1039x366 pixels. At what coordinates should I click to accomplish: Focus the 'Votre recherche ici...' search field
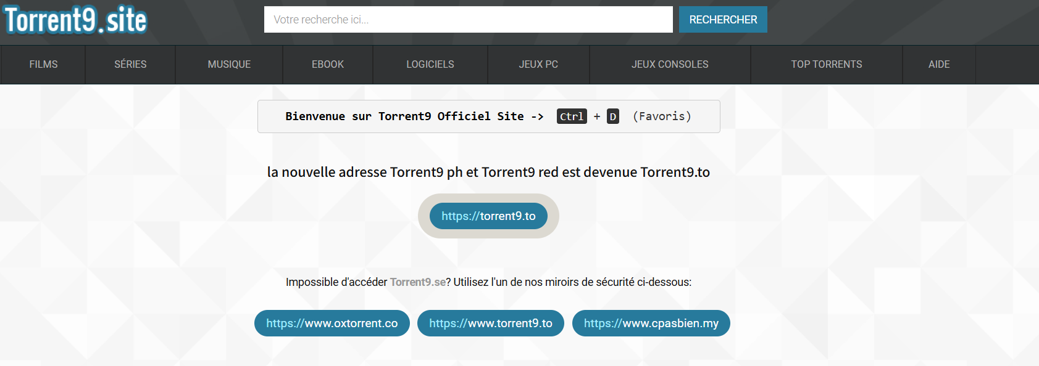(x=469, y=20)
